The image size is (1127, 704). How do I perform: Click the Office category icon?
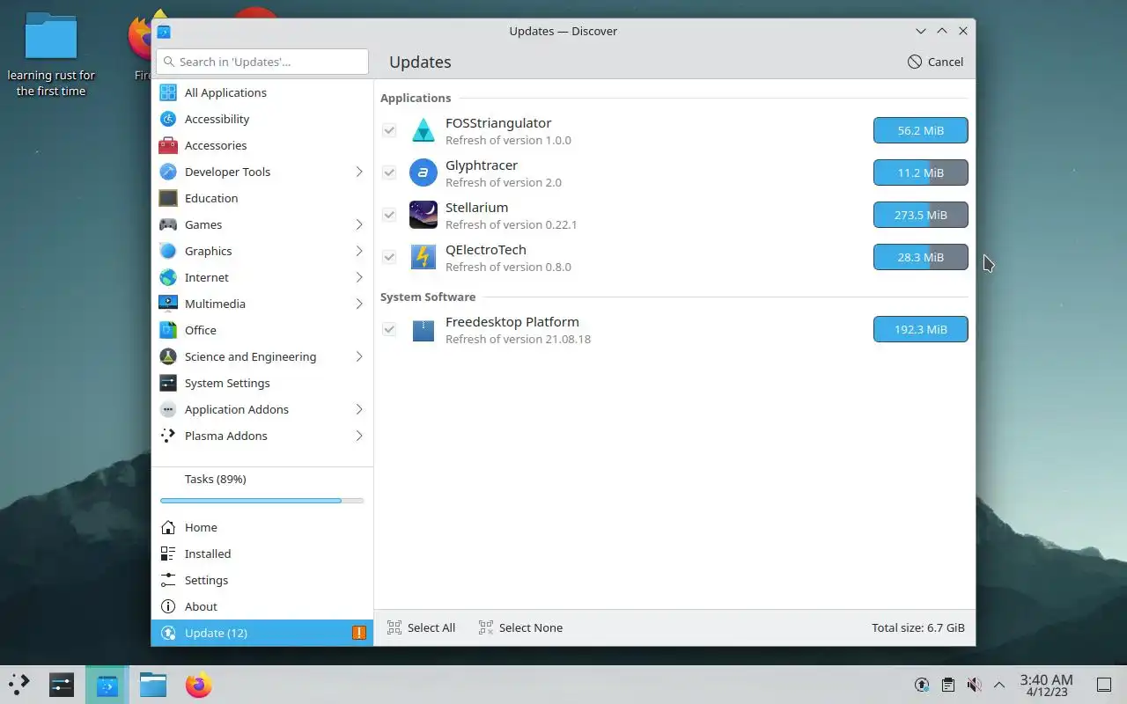[x=168, y=330]
